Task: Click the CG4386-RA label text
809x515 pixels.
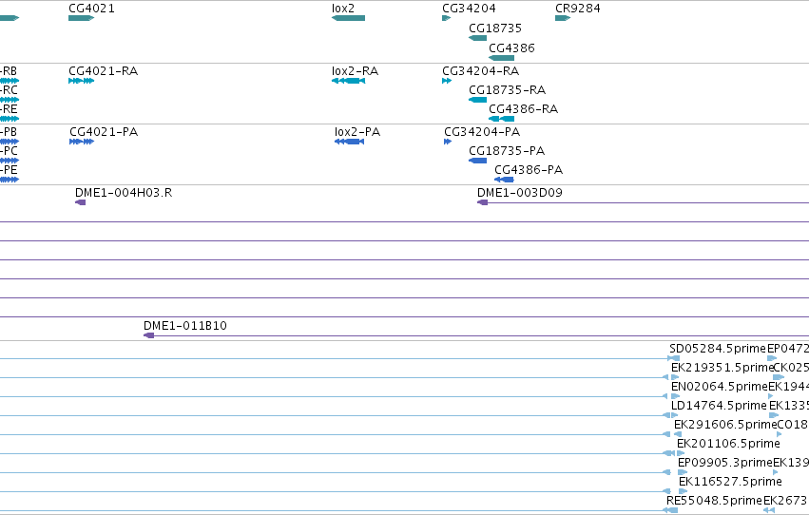Action: coord(523,108)
